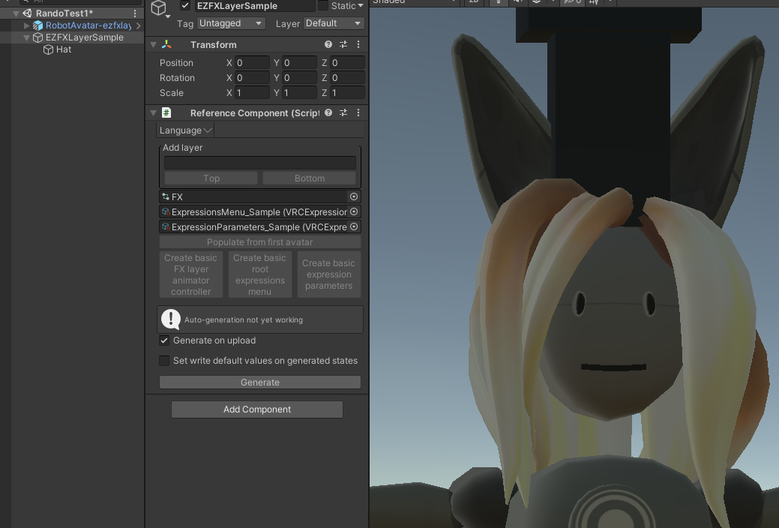
Task: Click the Generate button
Action: pos(260,382)
